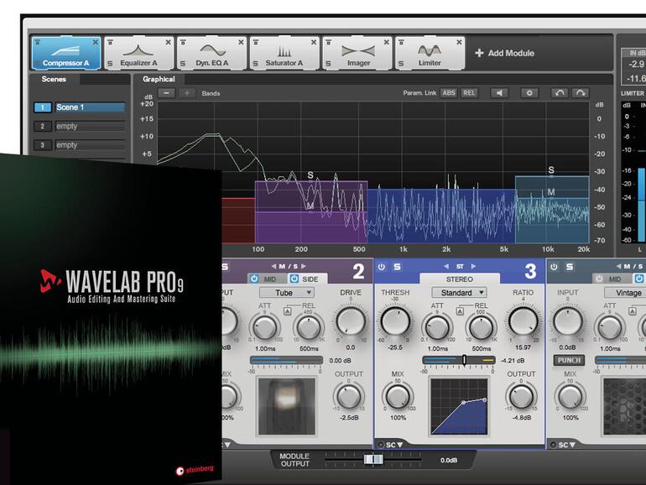The image size is (646, 485).
Task: Click the S handle above the 10k band
Action: coord(551,170)
